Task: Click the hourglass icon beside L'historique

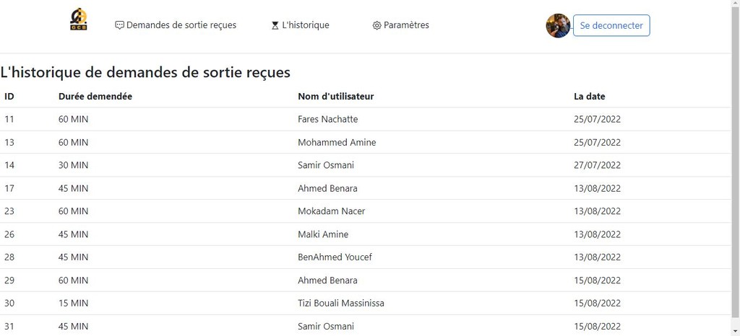Action: 275,25
